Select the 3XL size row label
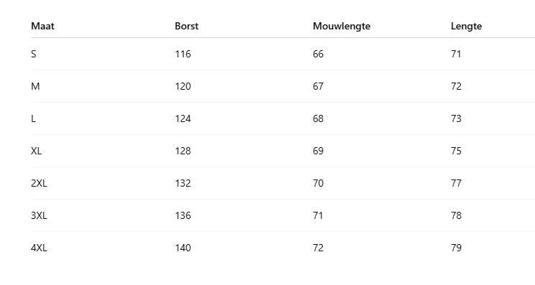 (39, 216)
